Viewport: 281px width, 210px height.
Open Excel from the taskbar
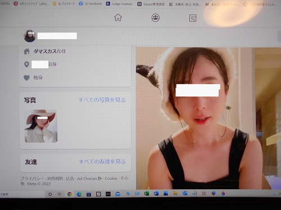(147, 194)
